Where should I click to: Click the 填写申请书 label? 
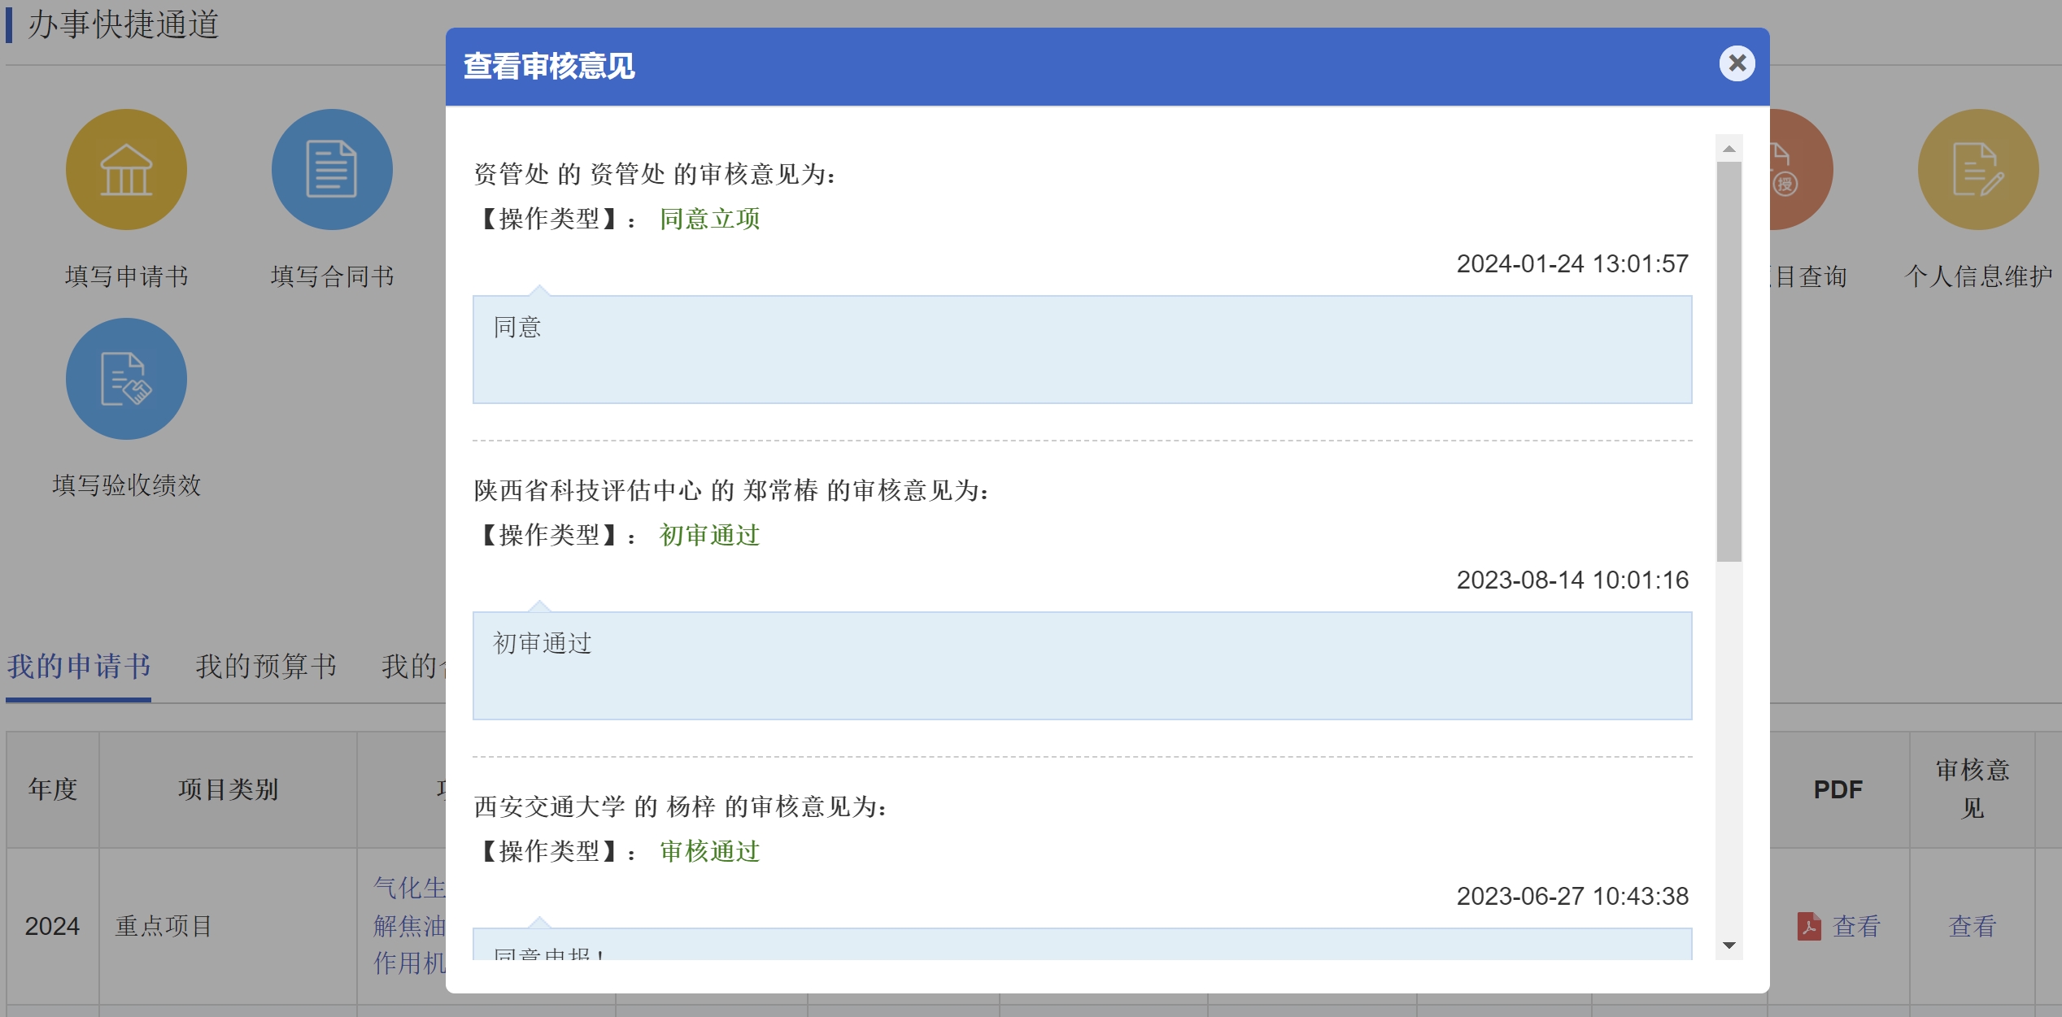coord(126,276)
